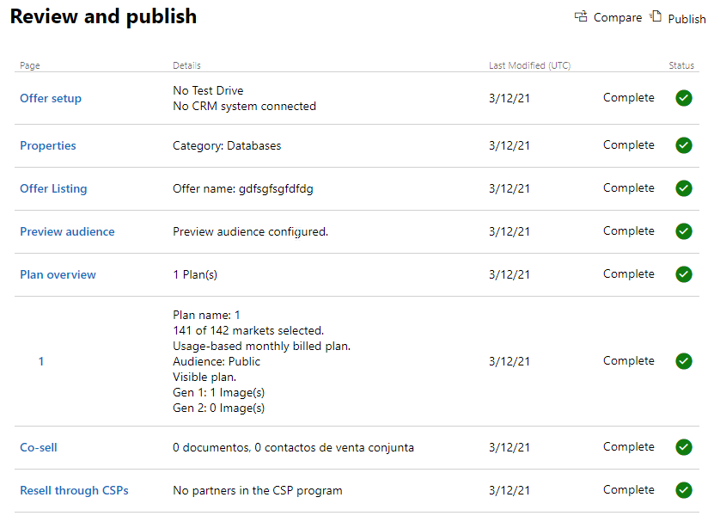Click the status checkmark for Preview audience

684,231
